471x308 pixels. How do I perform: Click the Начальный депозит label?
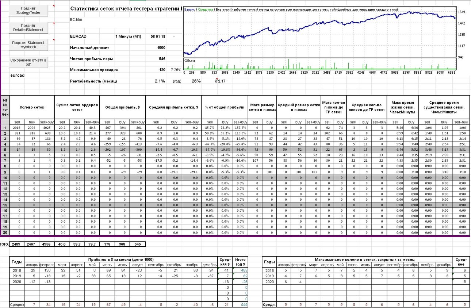(x=89, y=47)
